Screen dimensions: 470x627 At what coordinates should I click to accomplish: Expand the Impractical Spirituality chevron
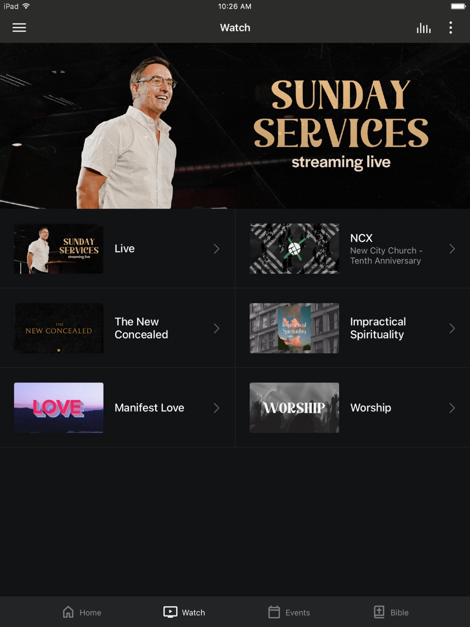(x=452, y=328)
